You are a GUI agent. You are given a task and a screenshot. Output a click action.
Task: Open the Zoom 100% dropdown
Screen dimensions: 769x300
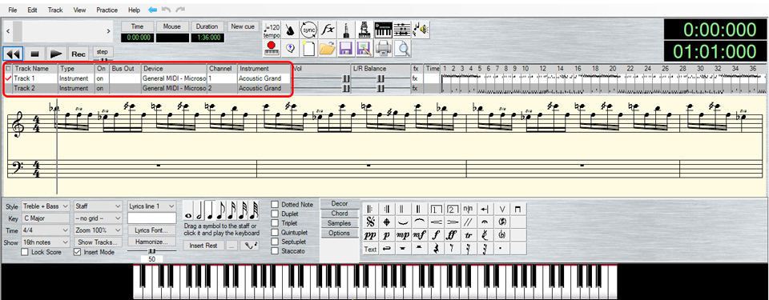click(98, 230)
